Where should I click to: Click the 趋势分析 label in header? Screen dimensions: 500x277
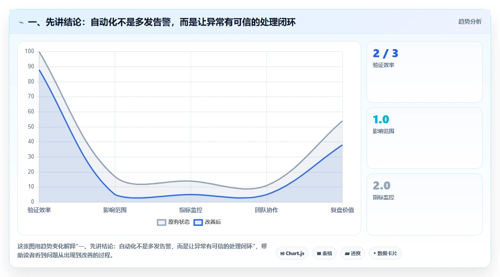click(470, 22)
